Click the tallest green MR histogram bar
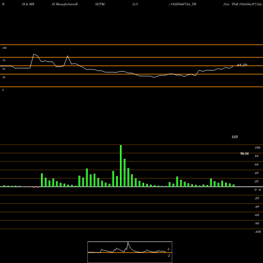This screenshot has height=263, width=263. [121, 166]
